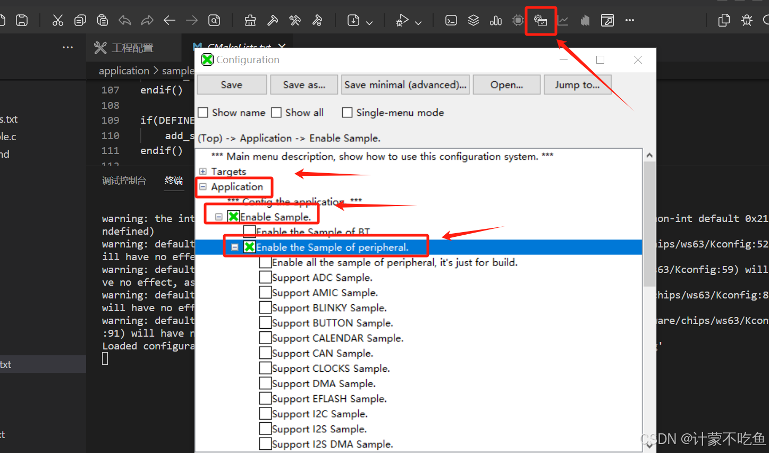
Task: Collapse the Enable Sample node
Action: click(x=218, y=217)
